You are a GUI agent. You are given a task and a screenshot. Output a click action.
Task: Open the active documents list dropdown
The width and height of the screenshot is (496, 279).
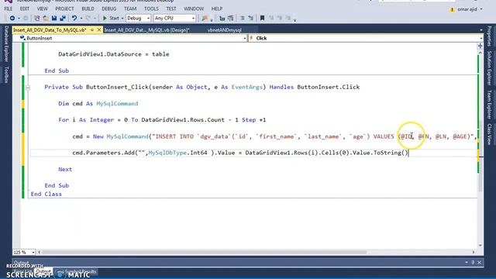pyautogui.click(x=480, y=30)
